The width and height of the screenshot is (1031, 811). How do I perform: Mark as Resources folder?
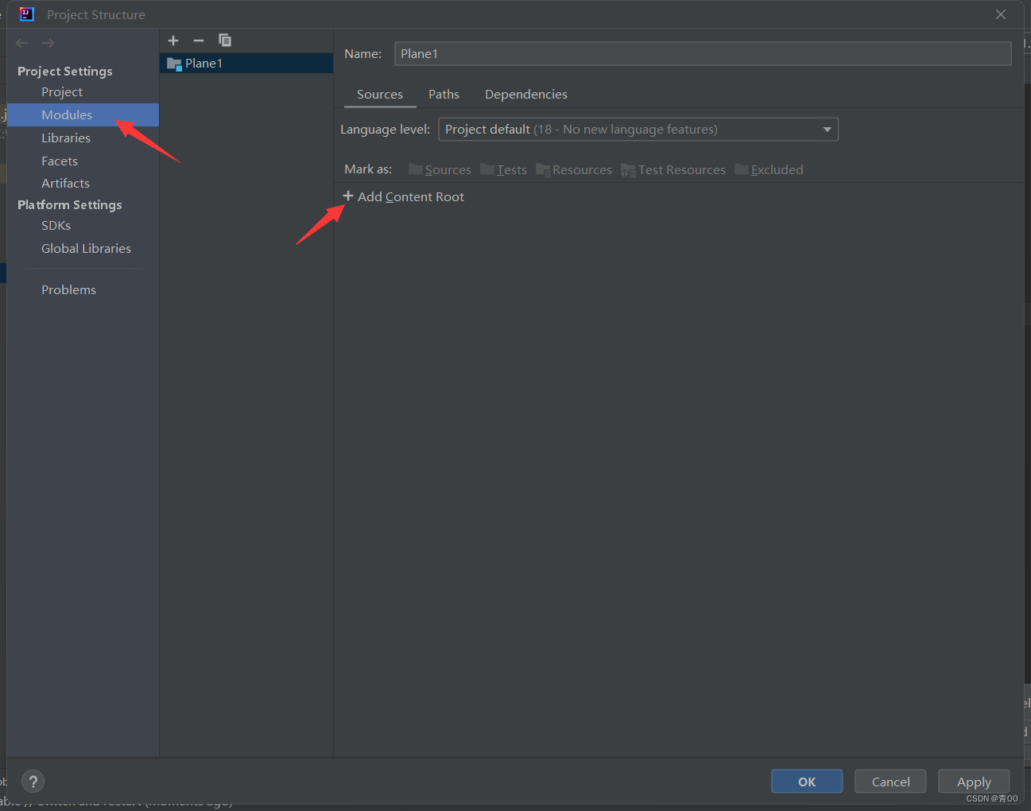574,169
